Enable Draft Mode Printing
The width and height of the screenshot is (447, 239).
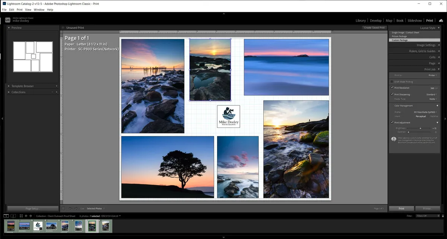[x=391, y=82]
